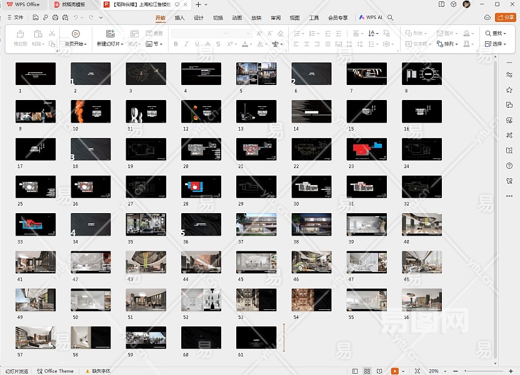The image size is (520, 375).
Task: Open the settings sliders icon in right sidebar
Action: tap(509, 75)
